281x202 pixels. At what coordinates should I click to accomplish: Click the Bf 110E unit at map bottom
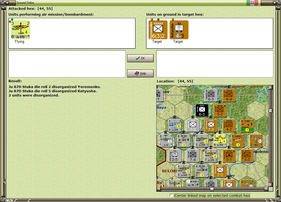tap(193, 183)
